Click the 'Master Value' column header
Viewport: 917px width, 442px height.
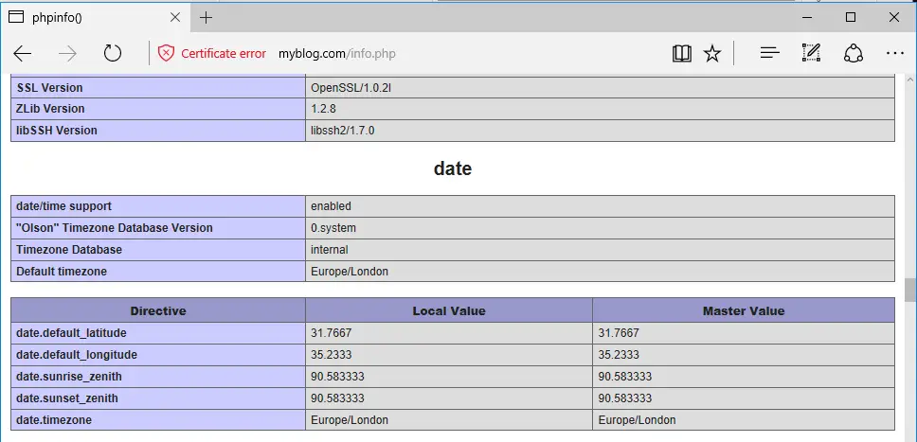744,310
